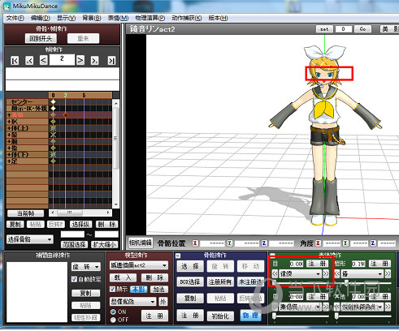Select センター keyframe diamond at frame 0
Viewport: 399px width, 331px height.
(x=54, y=101)
